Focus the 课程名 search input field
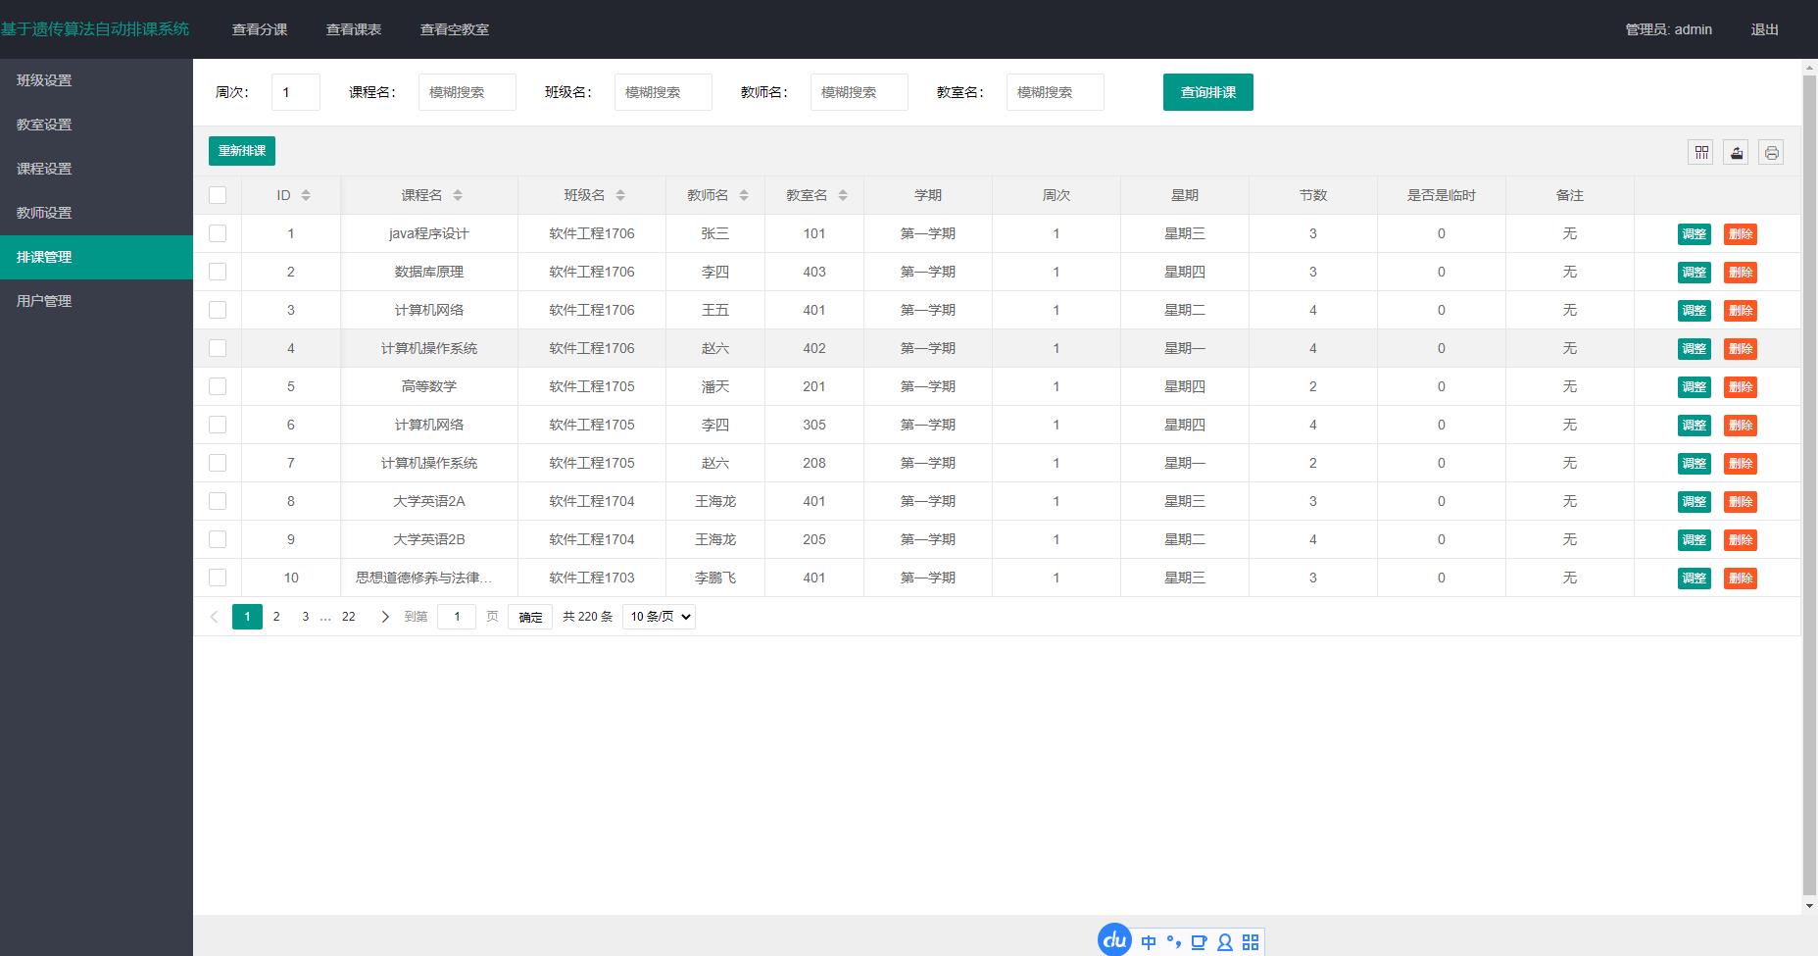1818x956 pixels. [x=467, y=92]
